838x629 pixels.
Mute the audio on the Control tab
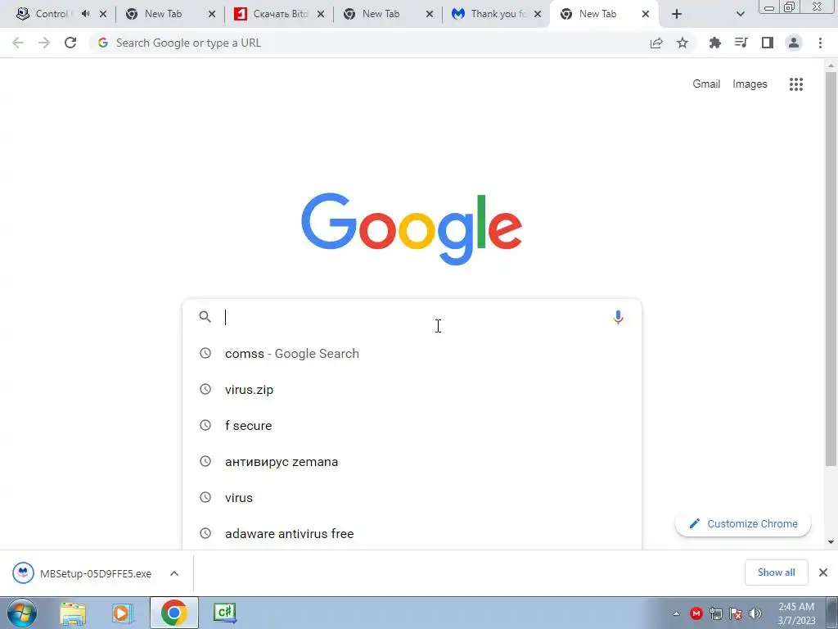tap(85, 14)
